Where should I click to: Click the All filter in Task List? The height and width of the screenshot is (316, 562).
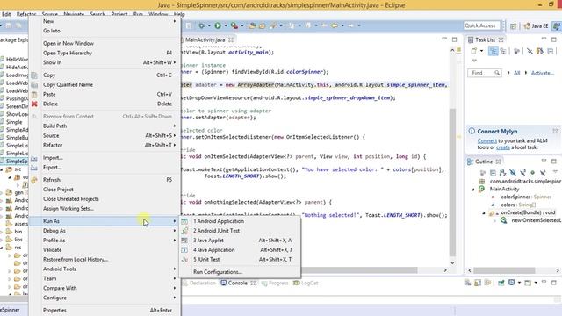tap(516, 73)
